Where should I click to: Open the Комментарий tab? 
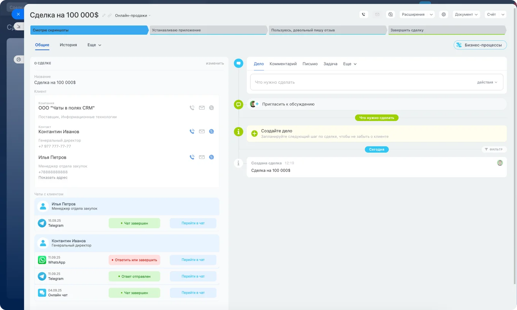coord(283,64)
